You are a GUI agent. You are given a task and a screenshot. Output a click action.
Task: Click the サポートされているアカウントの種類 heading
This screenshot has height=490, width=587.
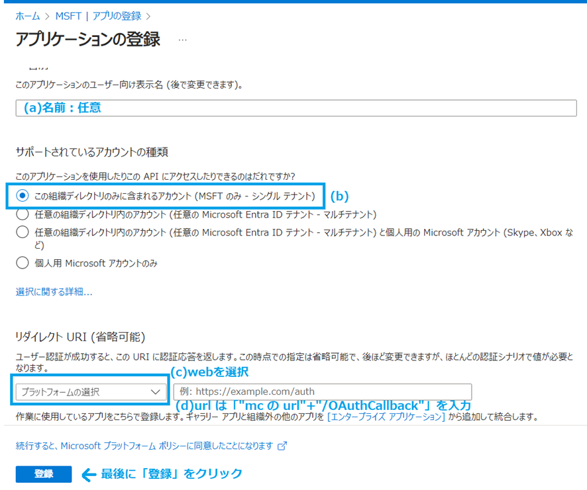point(91,152)
